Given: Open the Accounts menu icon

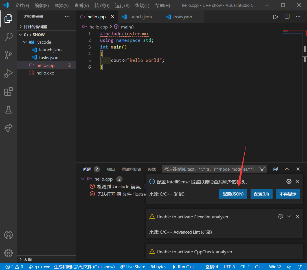Looking at the screenshot, I should [8, 235].
